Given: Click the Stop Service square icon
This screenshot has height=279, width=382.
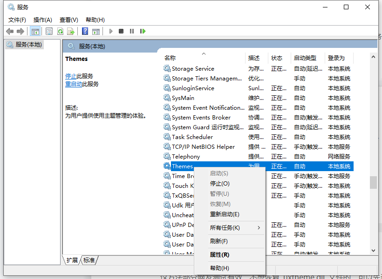Looking at the screenshot, I should tap(121, 31).
